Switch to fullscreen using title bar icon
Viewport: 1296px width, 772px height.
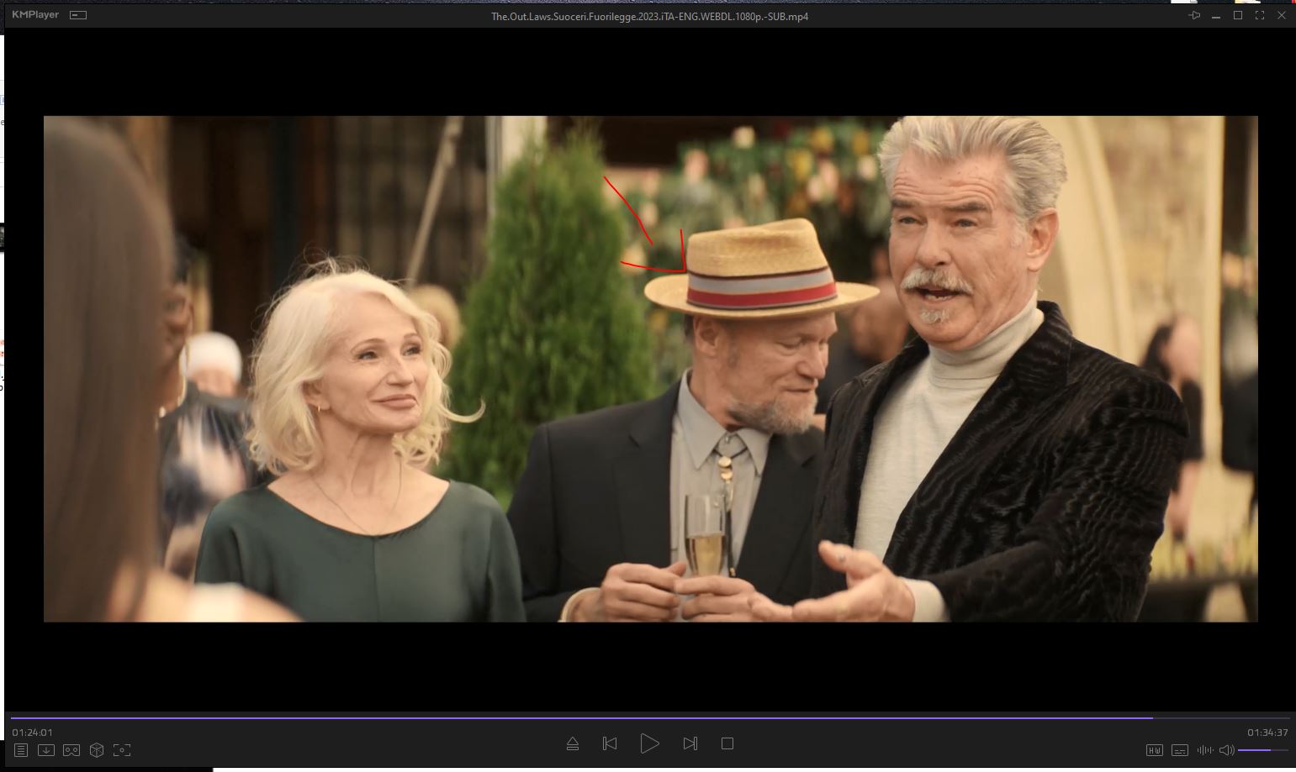[1260, 15]
